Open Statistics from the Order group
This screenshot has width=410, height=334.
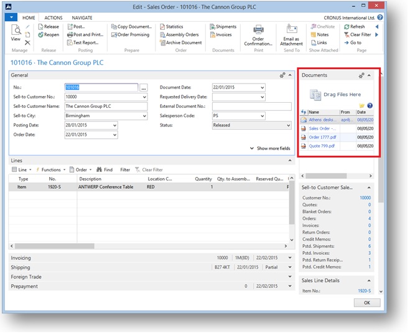click(x=162, y=27)
